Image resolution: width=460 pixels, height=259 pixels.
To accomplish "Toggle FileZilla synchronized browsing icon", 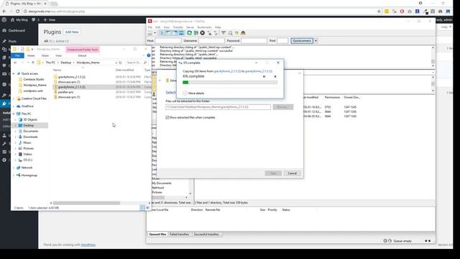I will pyautogui.click(x=236, y=33).
